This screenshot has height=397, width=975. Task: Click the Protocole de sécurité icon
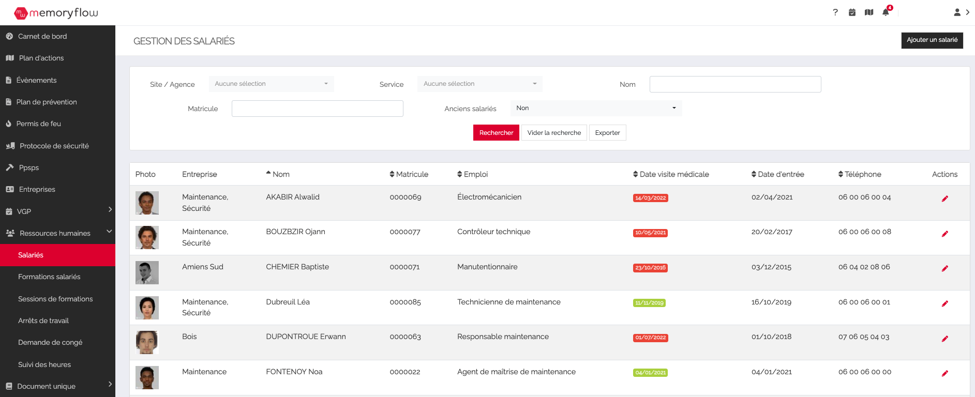(x=10, y=146)
